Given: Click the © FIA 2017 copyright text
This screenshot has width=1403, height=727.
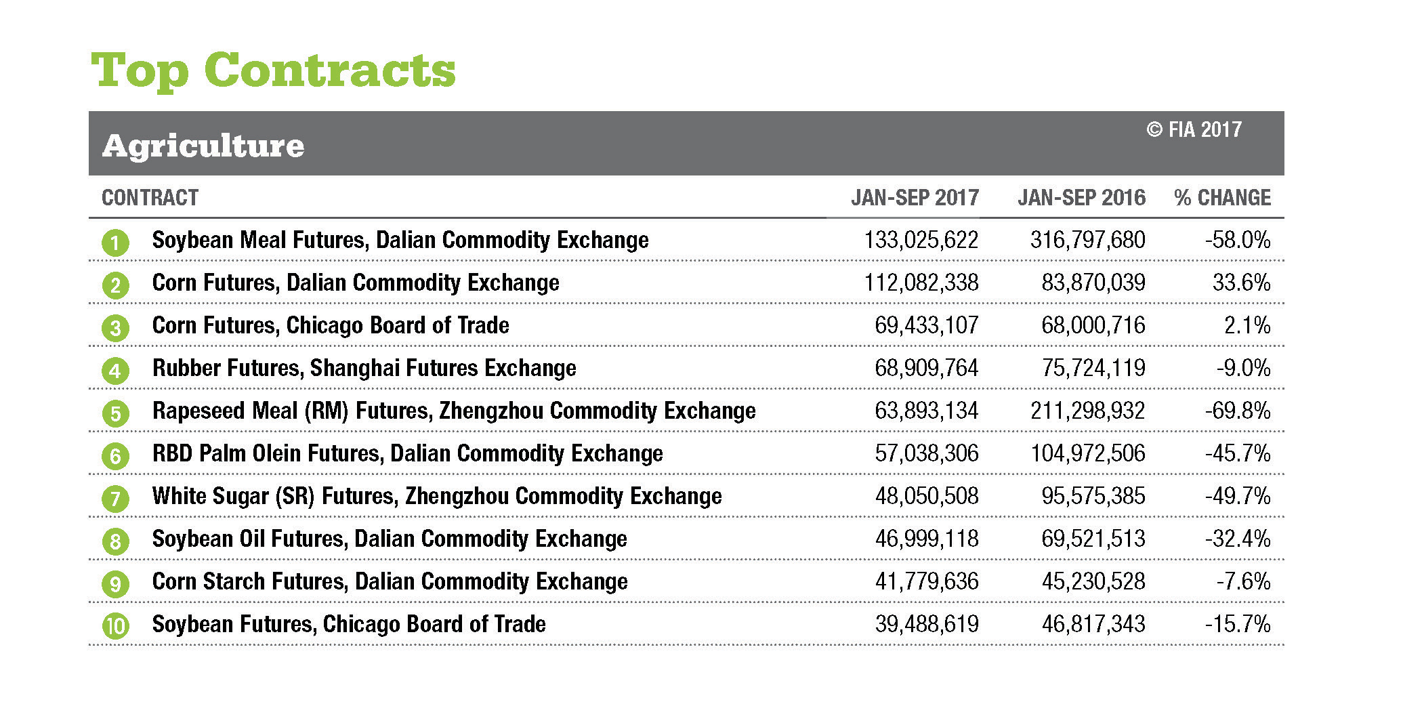Looking at the screenshot, I should (x=1194, y=129).
